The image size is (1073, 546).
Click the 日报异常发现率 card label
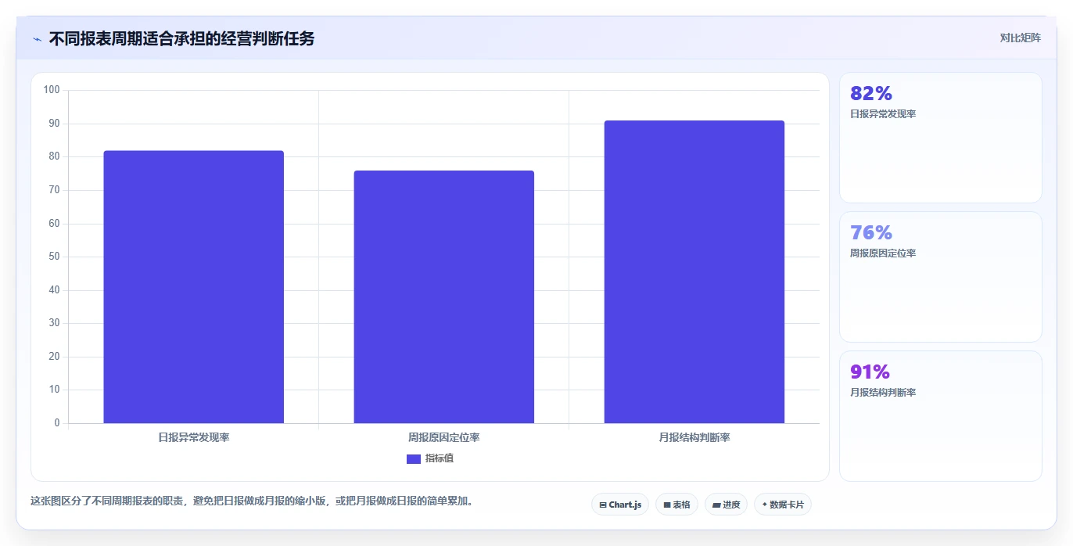coord(883,114)
